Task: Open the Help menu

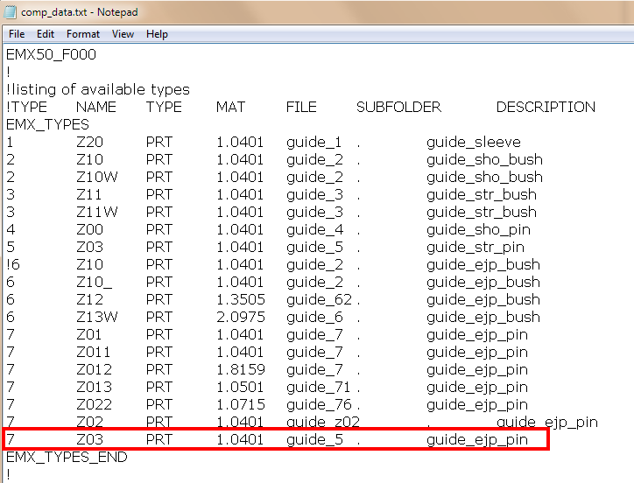Action: [x=157, y=34]
